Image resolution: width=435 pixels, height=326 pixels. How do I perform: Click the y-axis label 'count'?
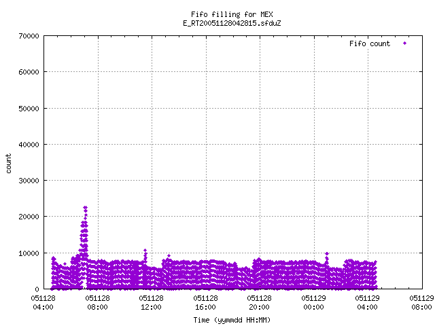pyautogui.click(x=8, y=164)
